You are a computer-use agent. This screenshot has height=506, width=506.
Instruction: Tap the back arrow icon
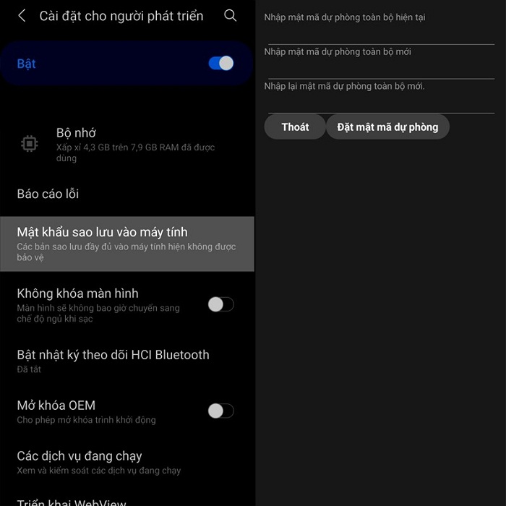point(22,15)
